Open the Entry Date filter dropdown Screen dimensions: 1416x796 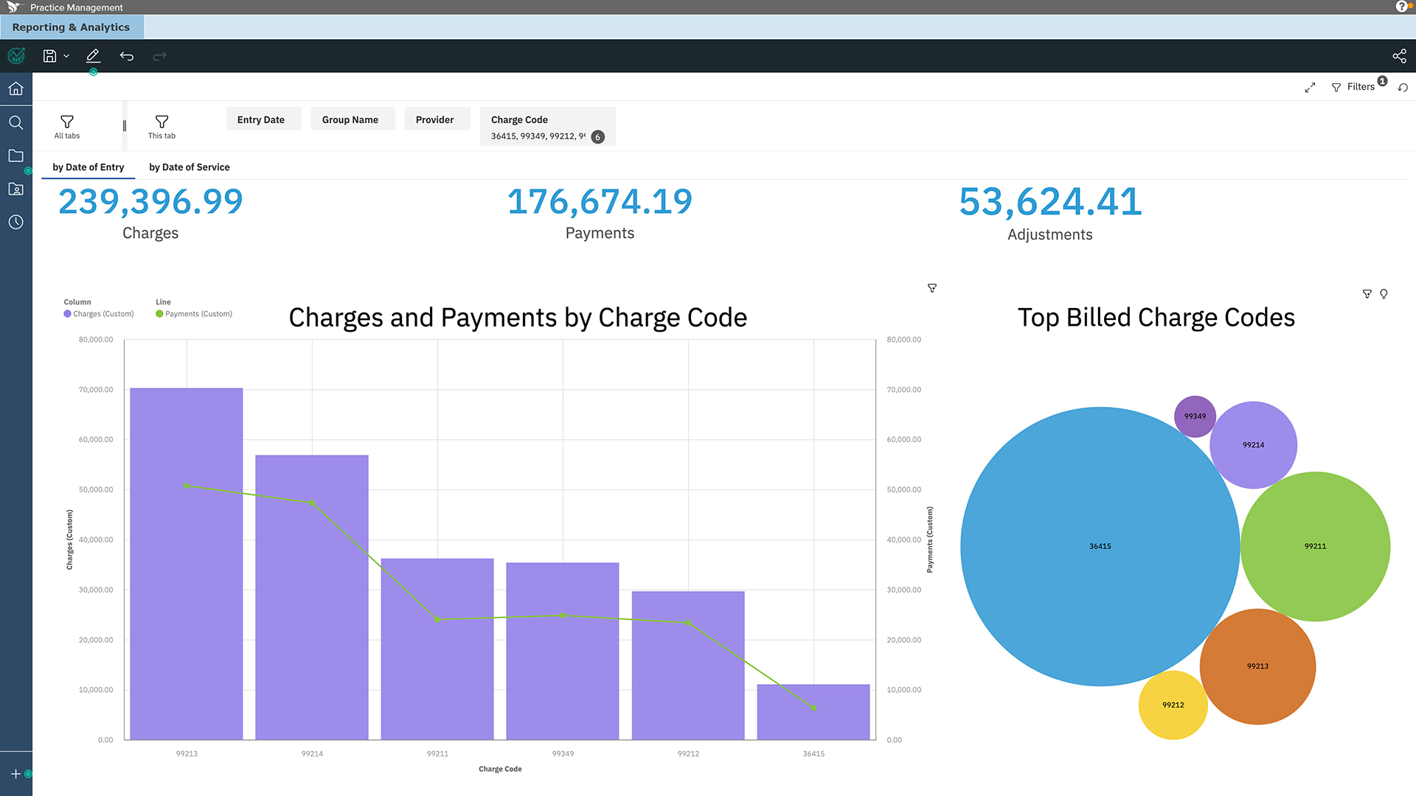coord(260,119)
